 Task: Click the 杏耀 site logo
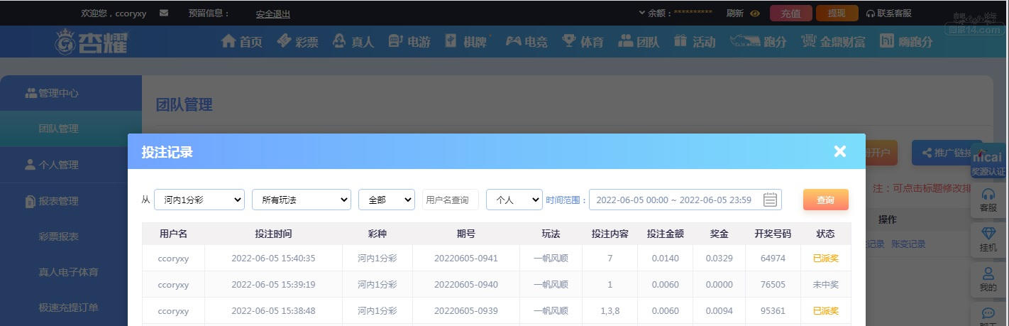coord(91,41)
